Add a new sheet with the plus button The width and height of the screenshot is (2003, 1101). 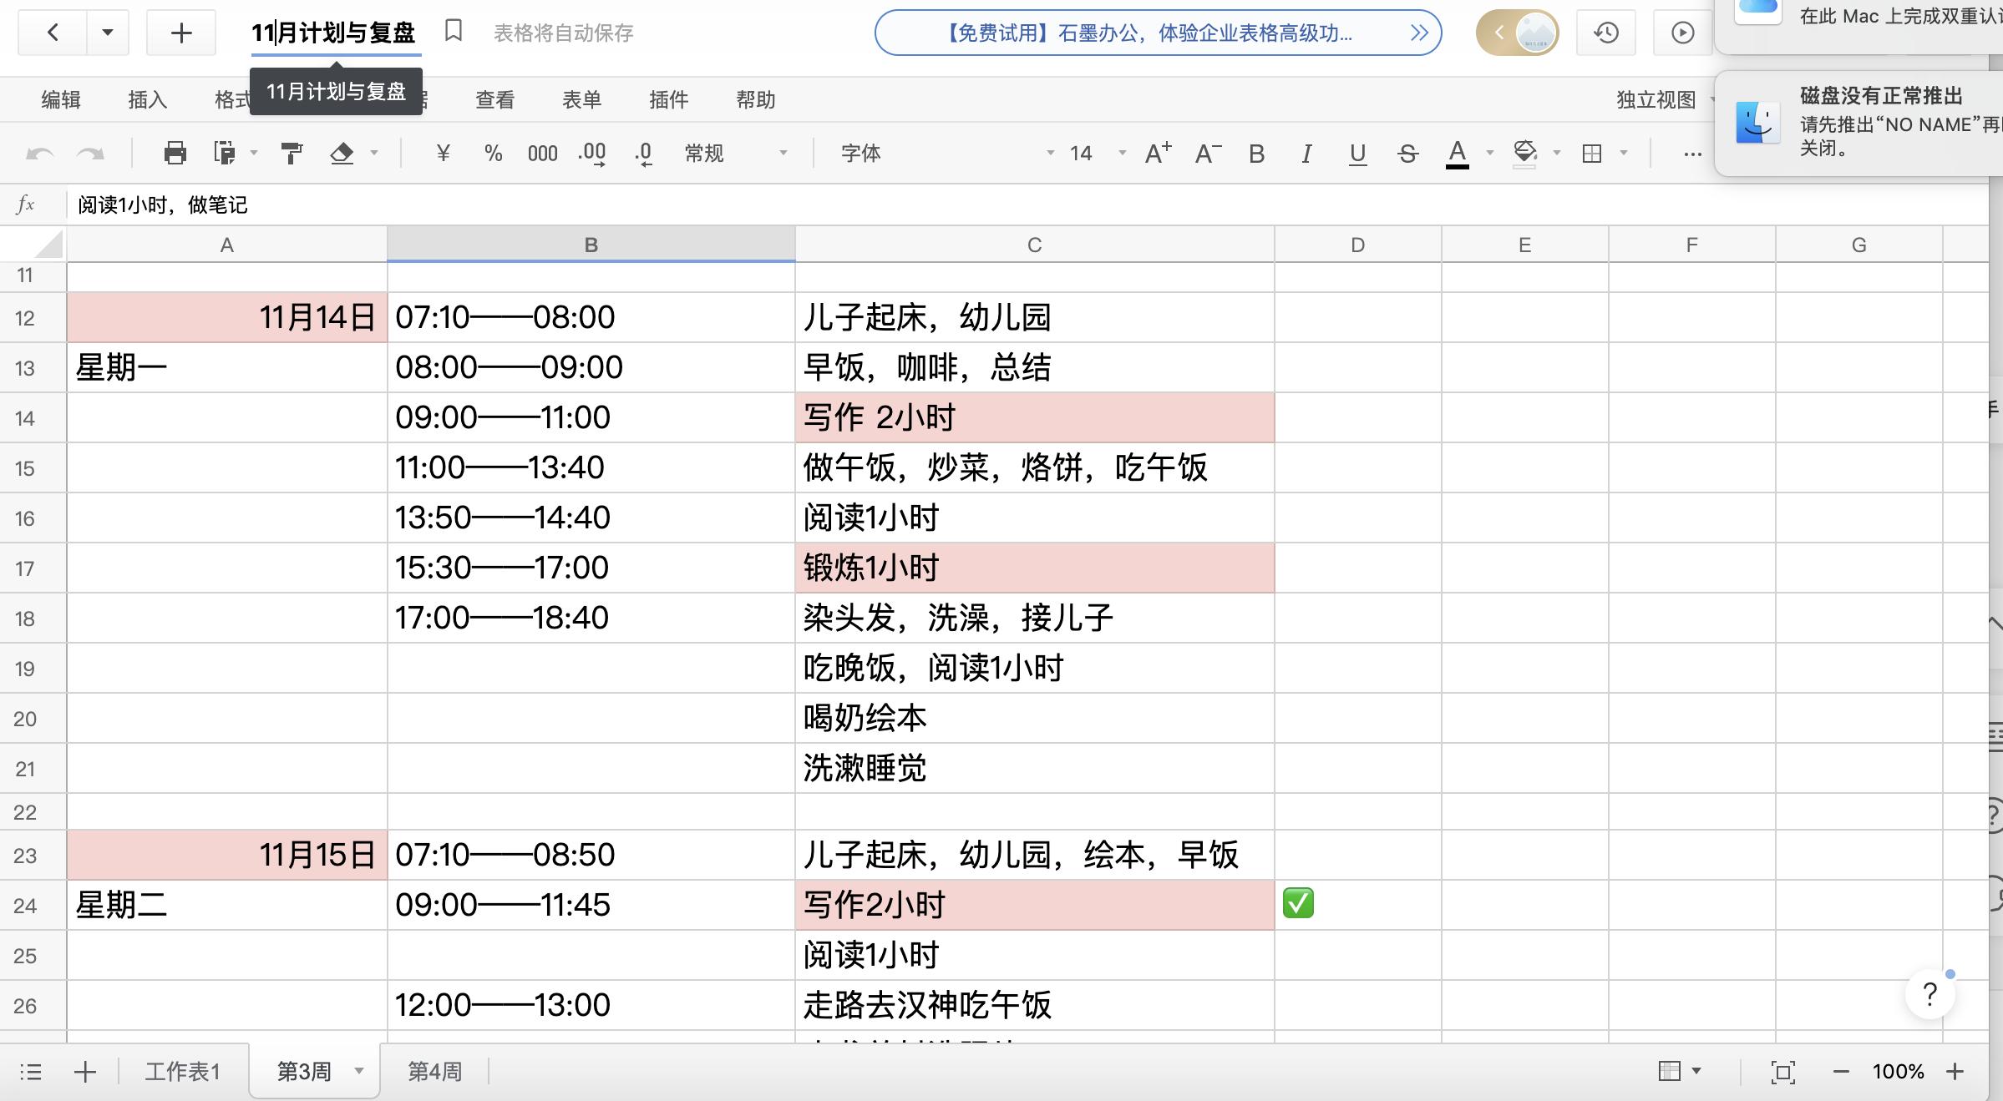coord(86,1071)
